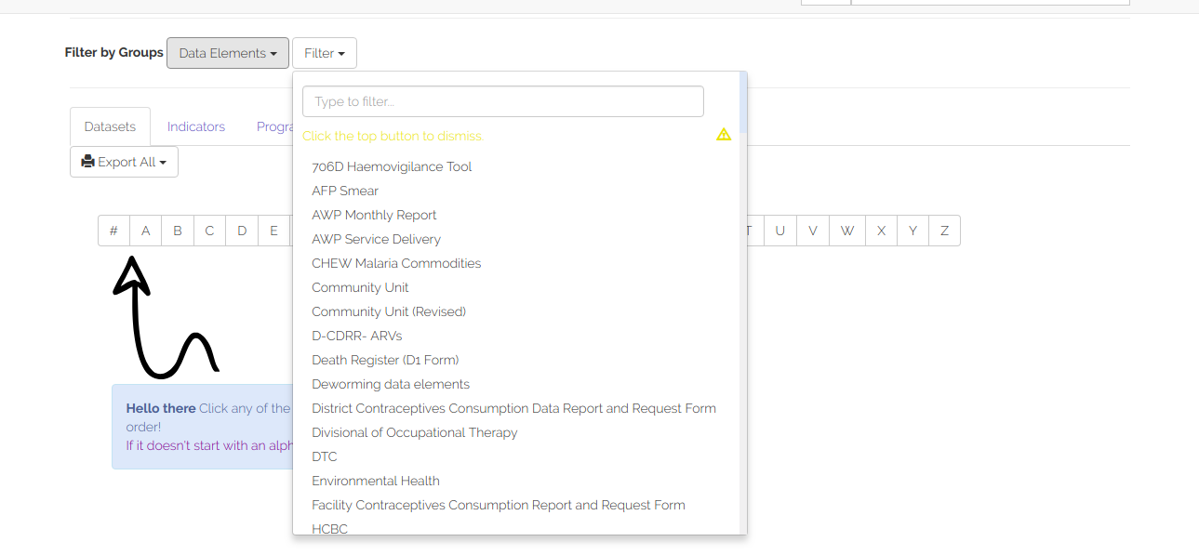Select Environmental Health from the list

click(x=376, y=481)
